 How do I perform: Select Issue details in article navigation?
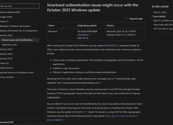(159, 16)
